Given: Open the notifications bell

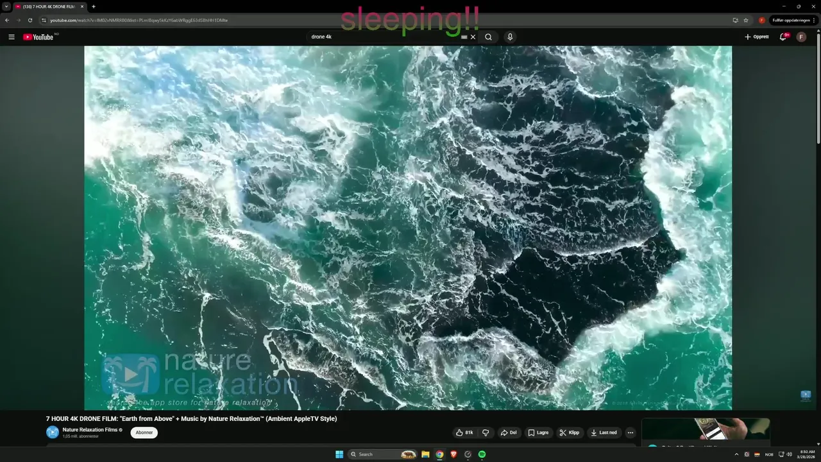Looking at the screenshot, I should pyautogui.click(x=783, y=37).
